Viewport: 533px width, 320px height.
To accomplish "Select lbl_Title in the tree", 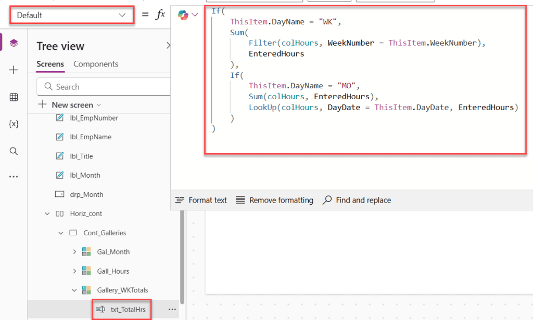I will [x=82, y=156].
